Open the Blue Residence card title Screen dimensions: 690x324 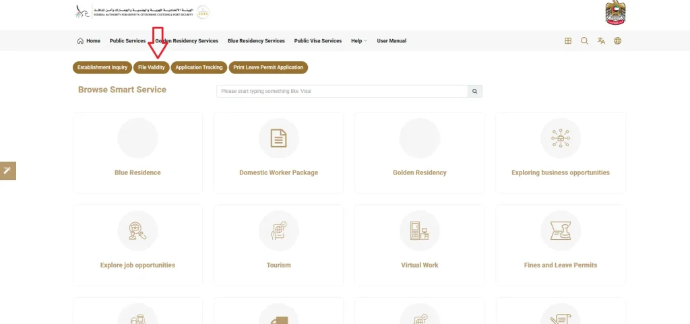point(137,172)
